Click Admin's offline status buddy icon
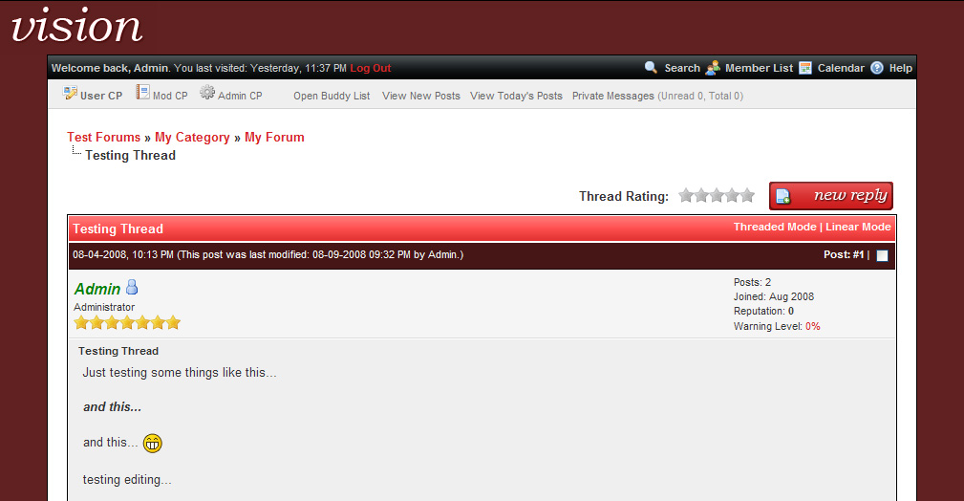Screen dimensions: 964x501 (x=132, y=287)
